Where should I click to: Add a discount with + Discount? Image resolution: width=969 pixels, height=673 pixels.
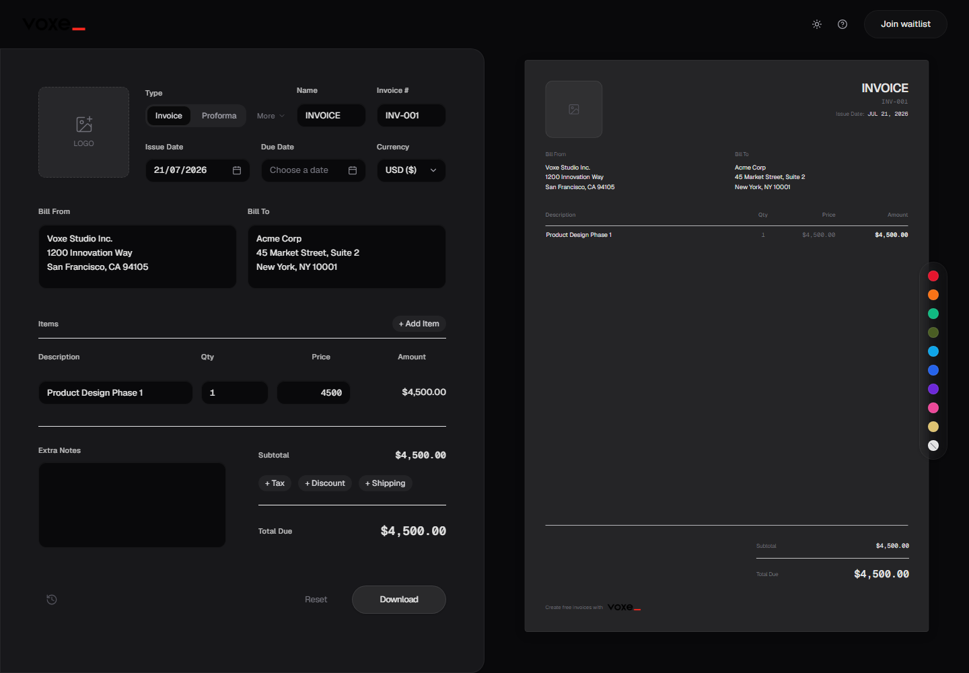pos(325,483)
